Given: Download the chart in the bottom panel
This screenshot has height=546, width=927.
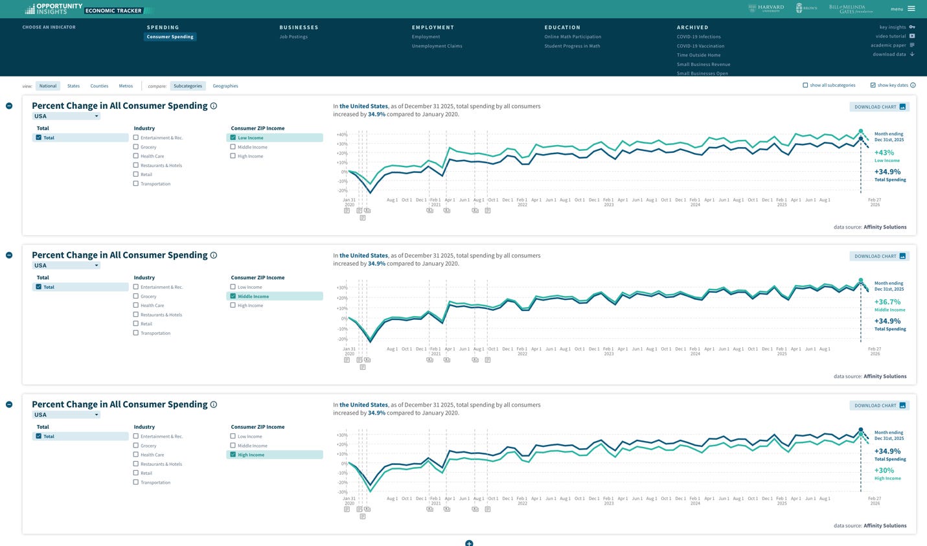Looking at the screenshot, I should click(x=879, y=405).
